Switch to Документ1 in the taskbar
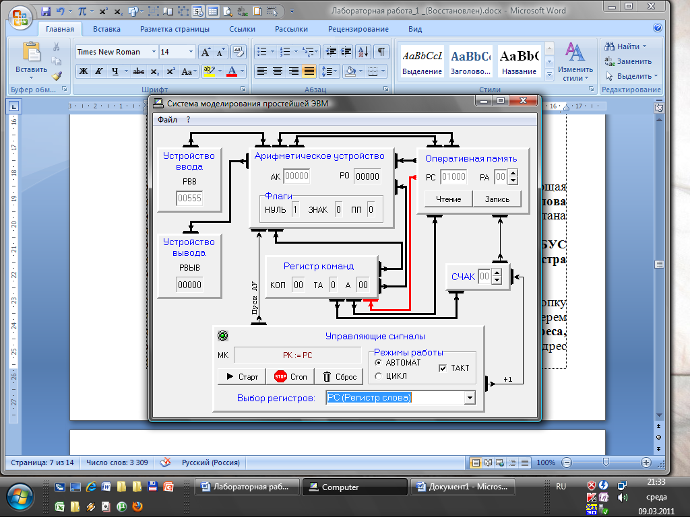The width and height of the screenshot is (690, 517). point(462,487)
